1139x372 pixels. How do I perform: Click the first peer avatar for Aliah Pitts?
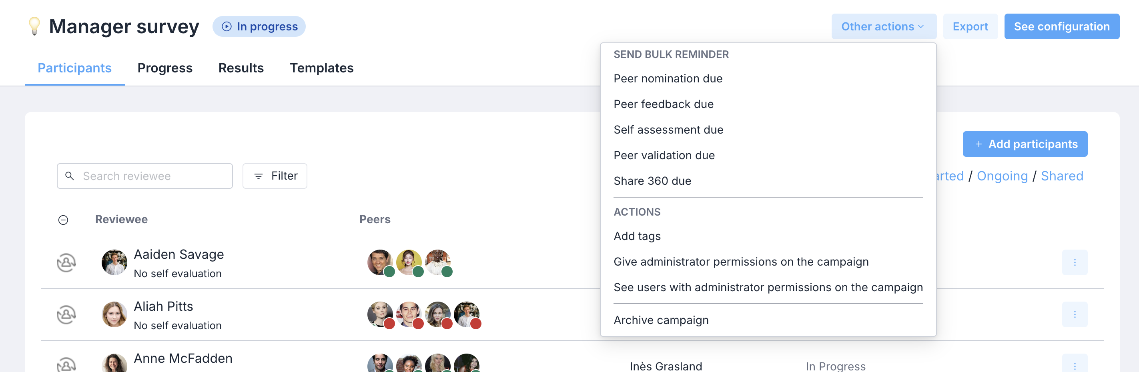click(x=380, y=314)
